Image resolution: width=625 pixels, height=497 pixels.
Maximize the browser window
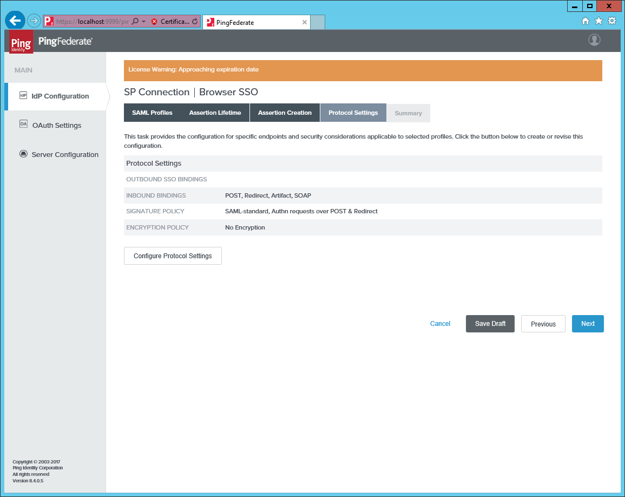[589, 6]
